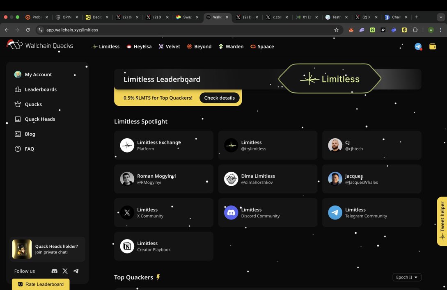The width and height of the screenshot is (447, 290).
Task: Open a new browser tab
Action: click(417, 17)
